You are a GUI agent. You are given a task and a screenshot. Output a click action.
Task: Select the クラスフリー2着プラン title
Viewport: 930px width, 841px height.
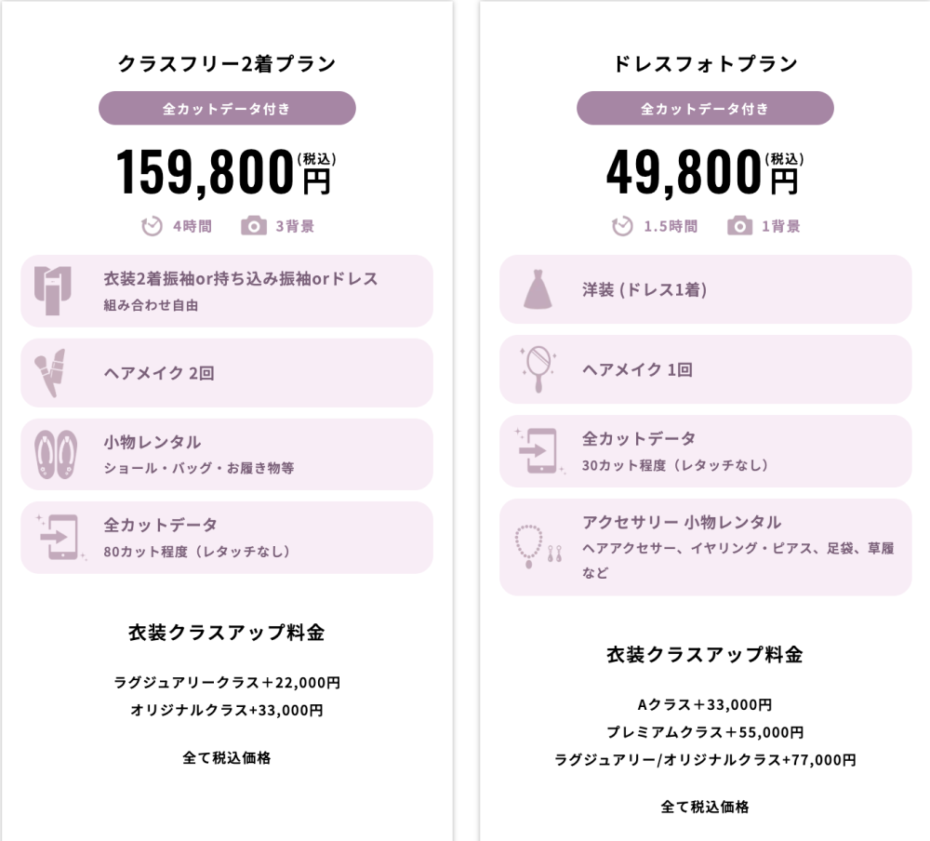pyautogui.click(x=227, y=64)
